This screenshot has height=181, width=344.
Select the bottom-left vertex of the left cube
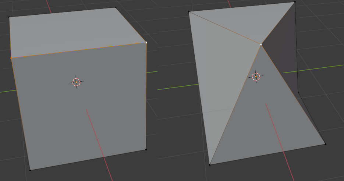tap(30, 170)
